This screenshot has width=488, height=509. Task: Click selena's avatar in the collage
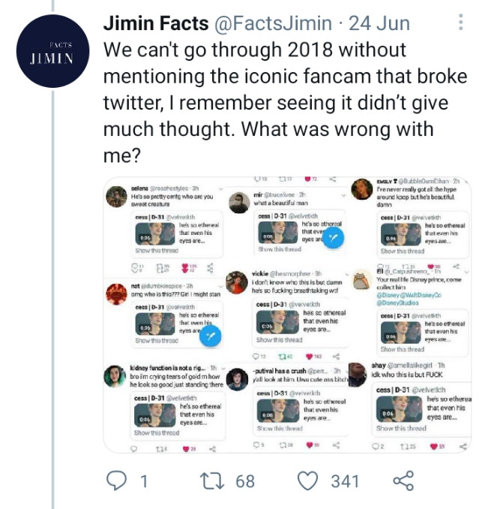(x=116, y=197)
